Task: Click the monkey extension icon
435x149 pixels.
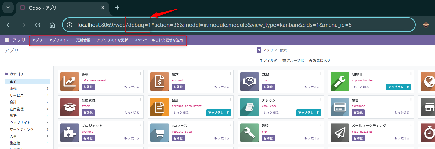Action: (426, 25)
